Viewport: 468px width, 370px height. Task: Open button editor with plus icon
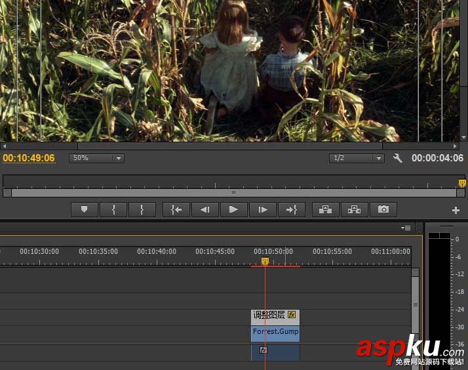(456, 210)
